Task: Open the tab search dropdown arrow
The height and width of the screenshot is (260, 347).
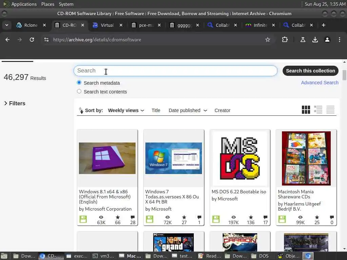Action: pyautogui.click(x=7, y=25)
